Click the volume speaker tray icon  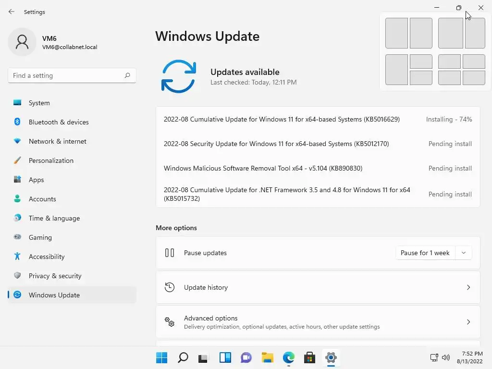[x=445, y=357]
